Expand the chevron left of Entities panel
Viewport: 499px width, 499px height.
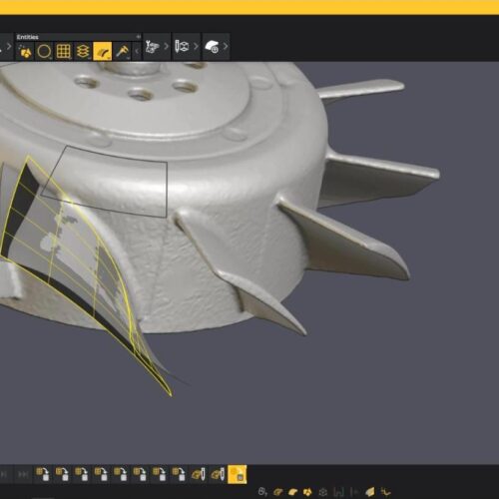coord(9,47)
